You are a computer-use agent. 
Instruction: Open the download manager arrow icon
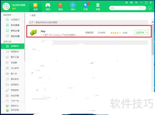150,8
